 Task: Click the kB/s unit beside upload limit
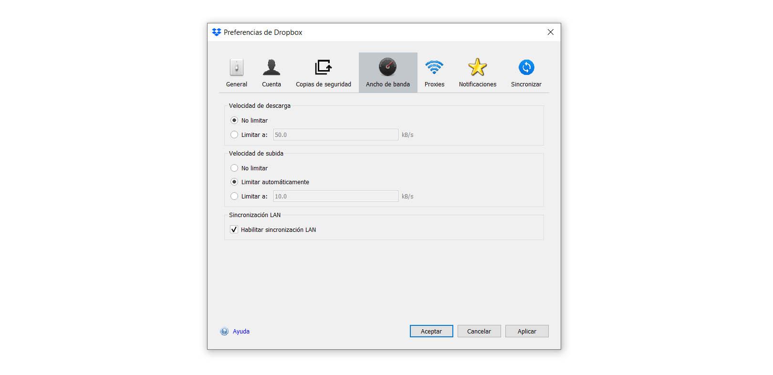click(407, 197)
